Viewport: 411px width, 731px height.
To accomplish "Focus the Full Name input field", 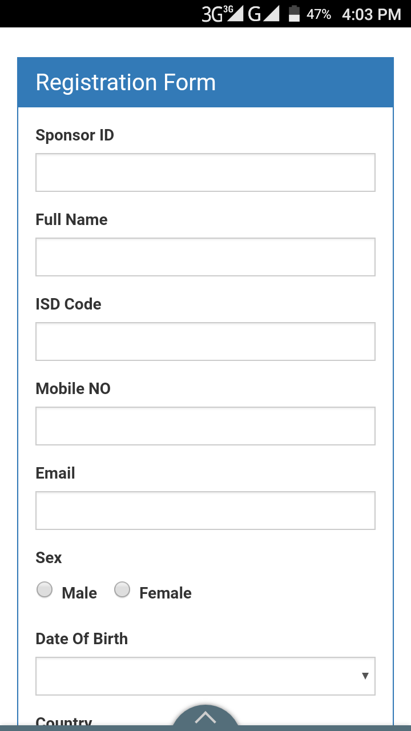I will click(x=205, y=257).
